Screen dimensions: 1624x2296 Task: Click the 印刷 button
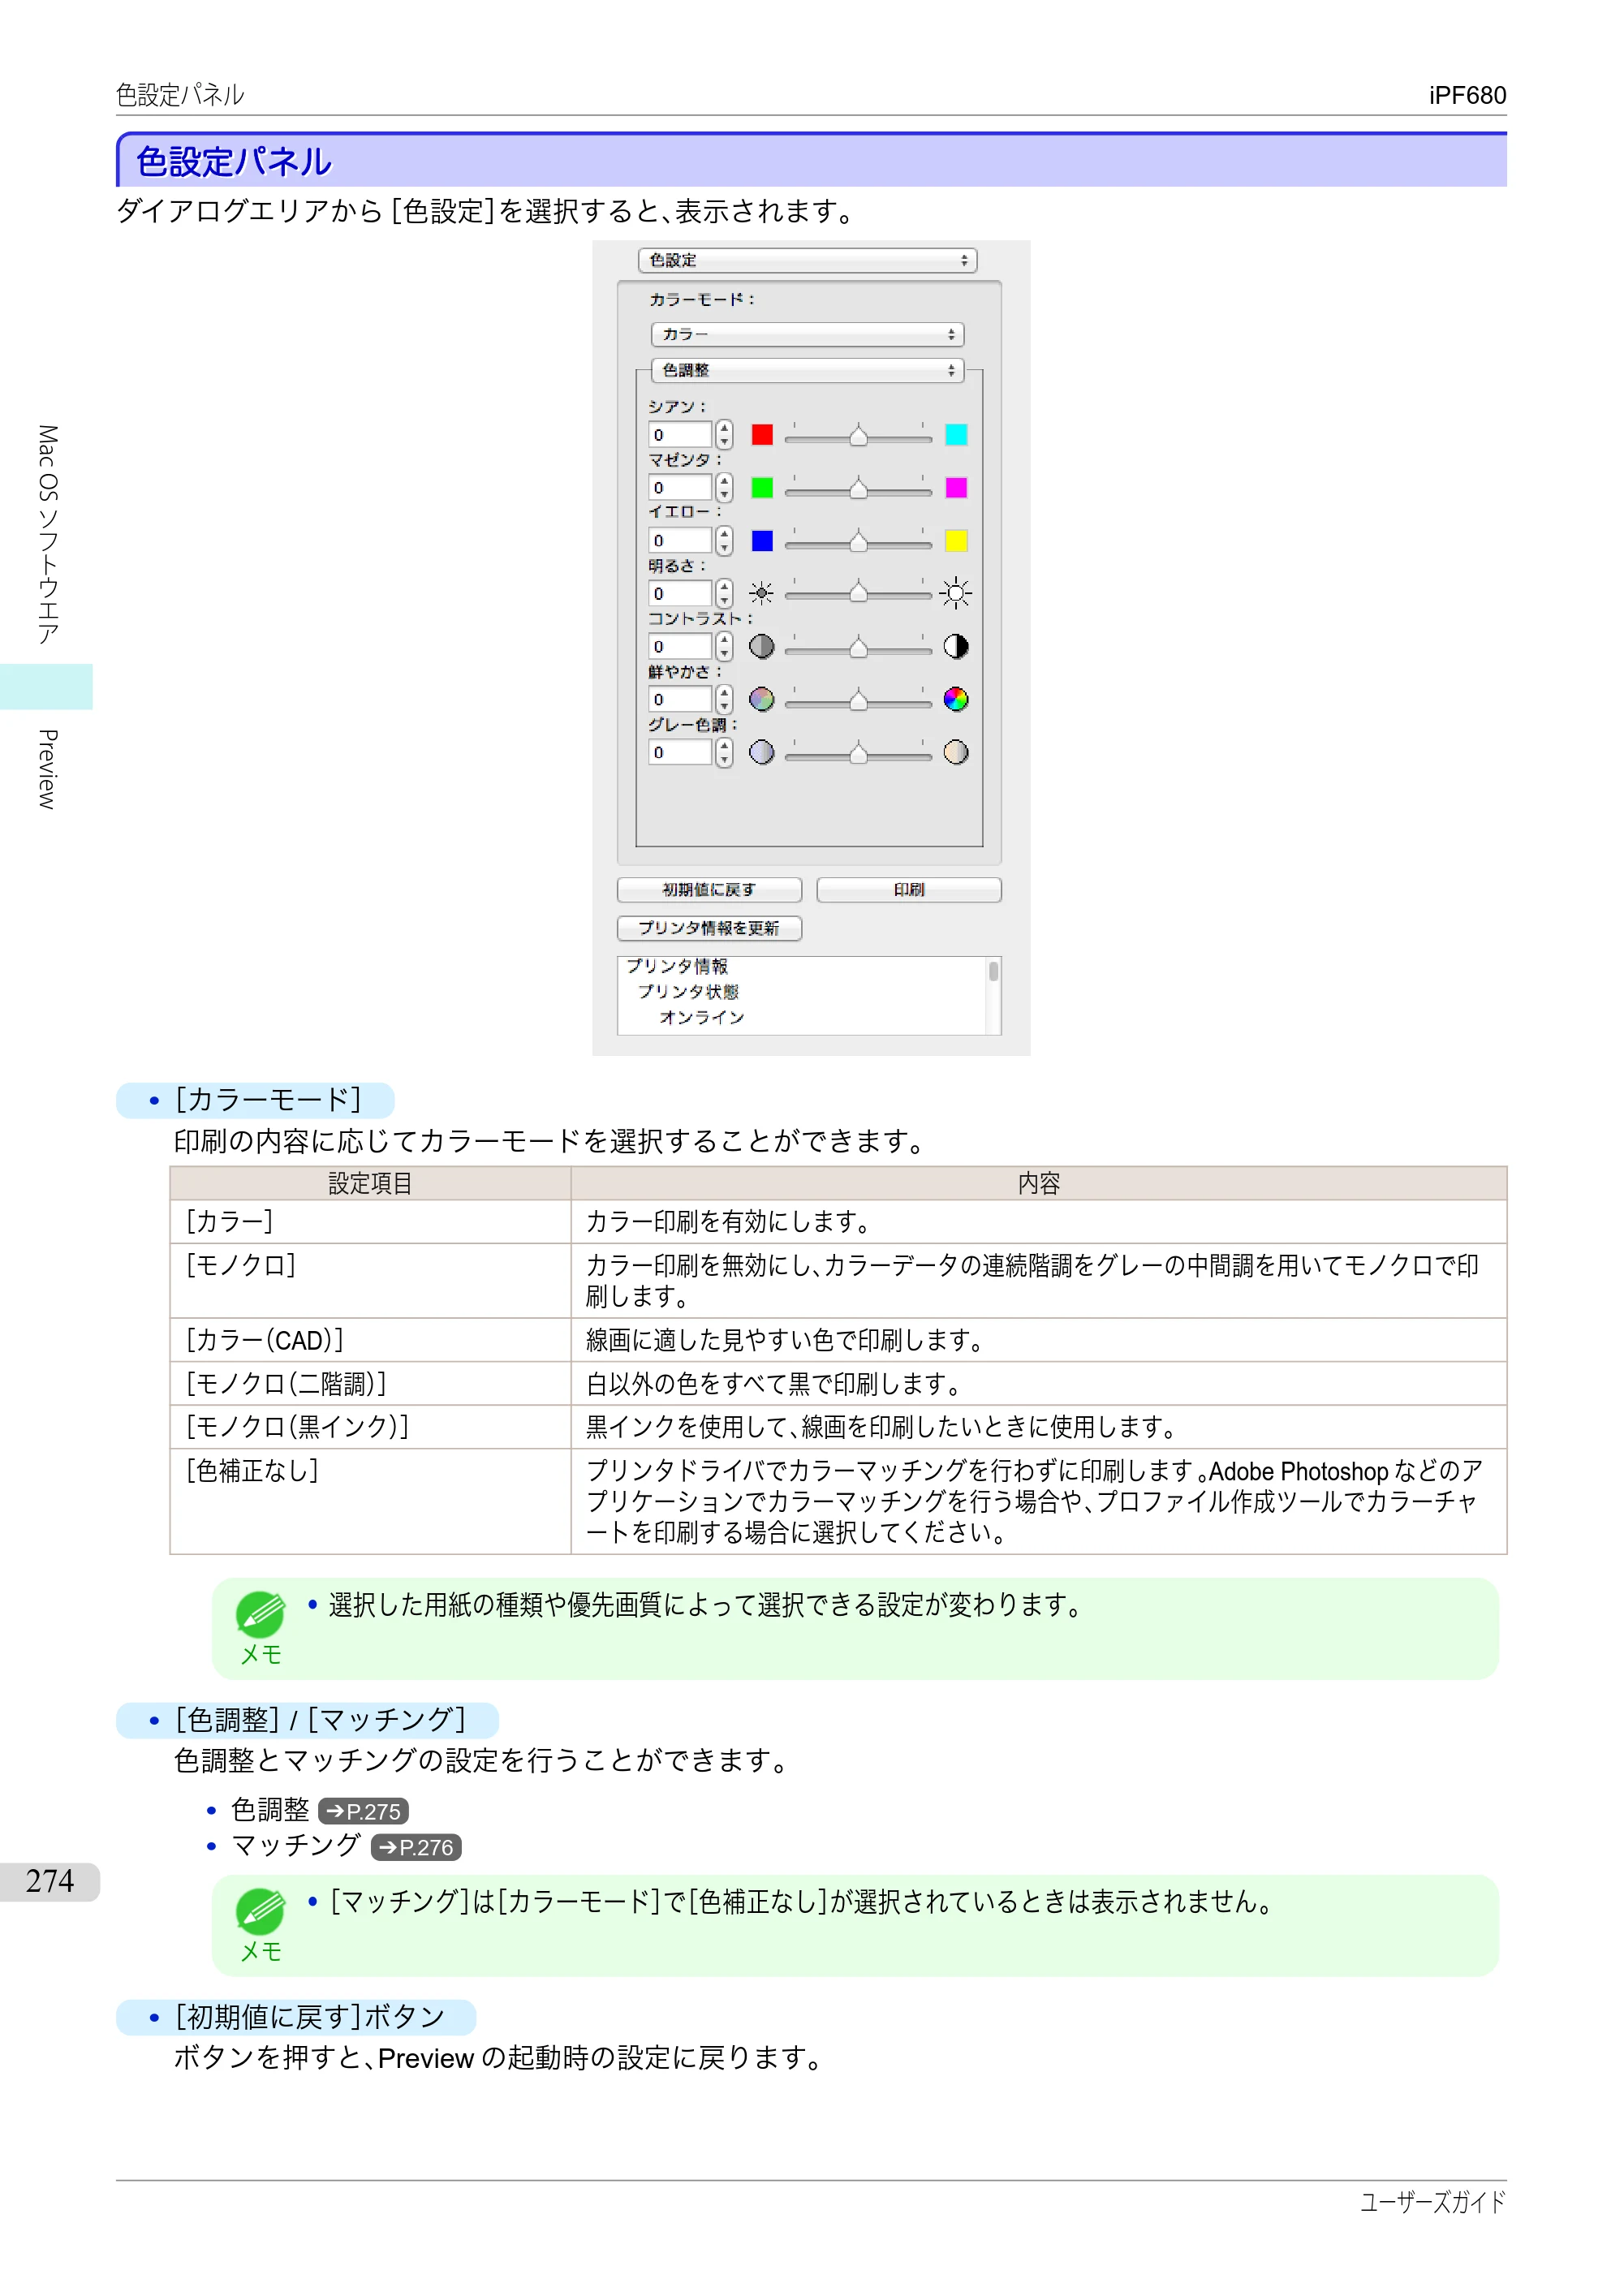pos(909,889)
